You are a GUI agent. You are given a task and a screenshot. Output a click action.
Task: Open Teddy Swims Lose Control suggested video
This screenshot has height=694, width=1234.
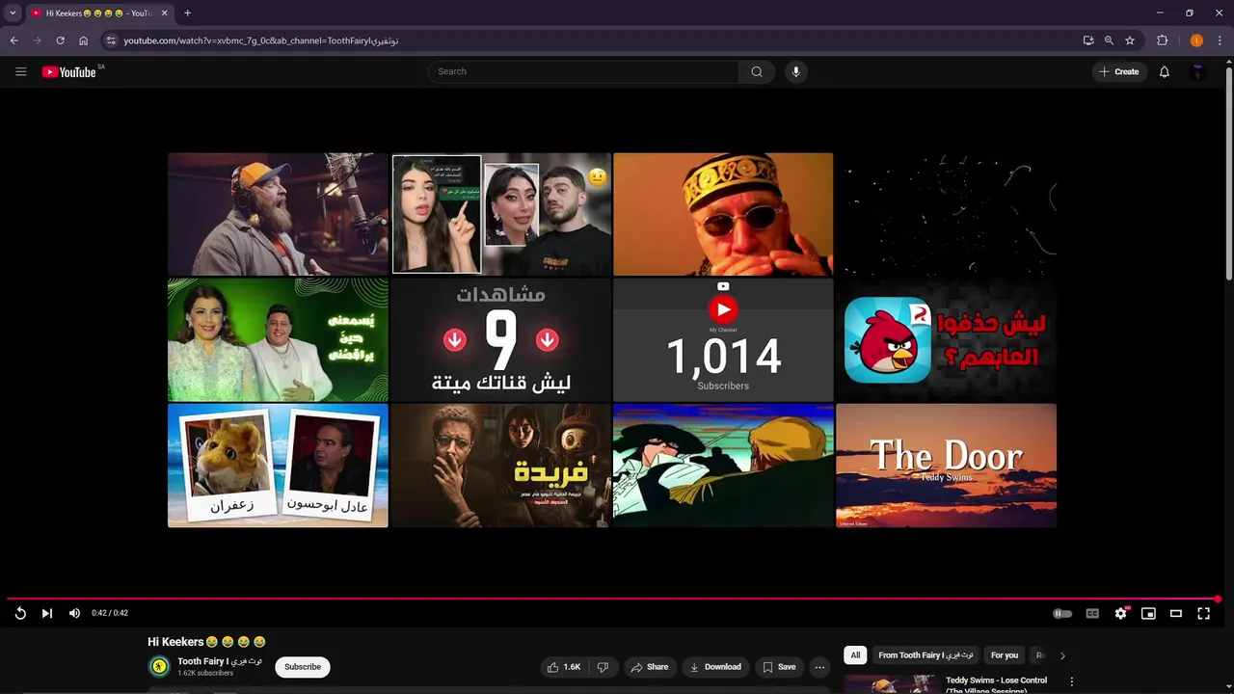pyautogui.click(x=996, y=684)
